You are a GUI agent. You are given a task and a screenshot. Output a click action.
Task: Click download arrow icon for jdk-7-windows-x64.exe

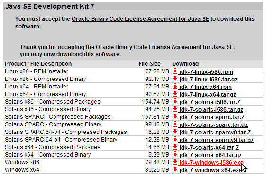click(175, 170)
